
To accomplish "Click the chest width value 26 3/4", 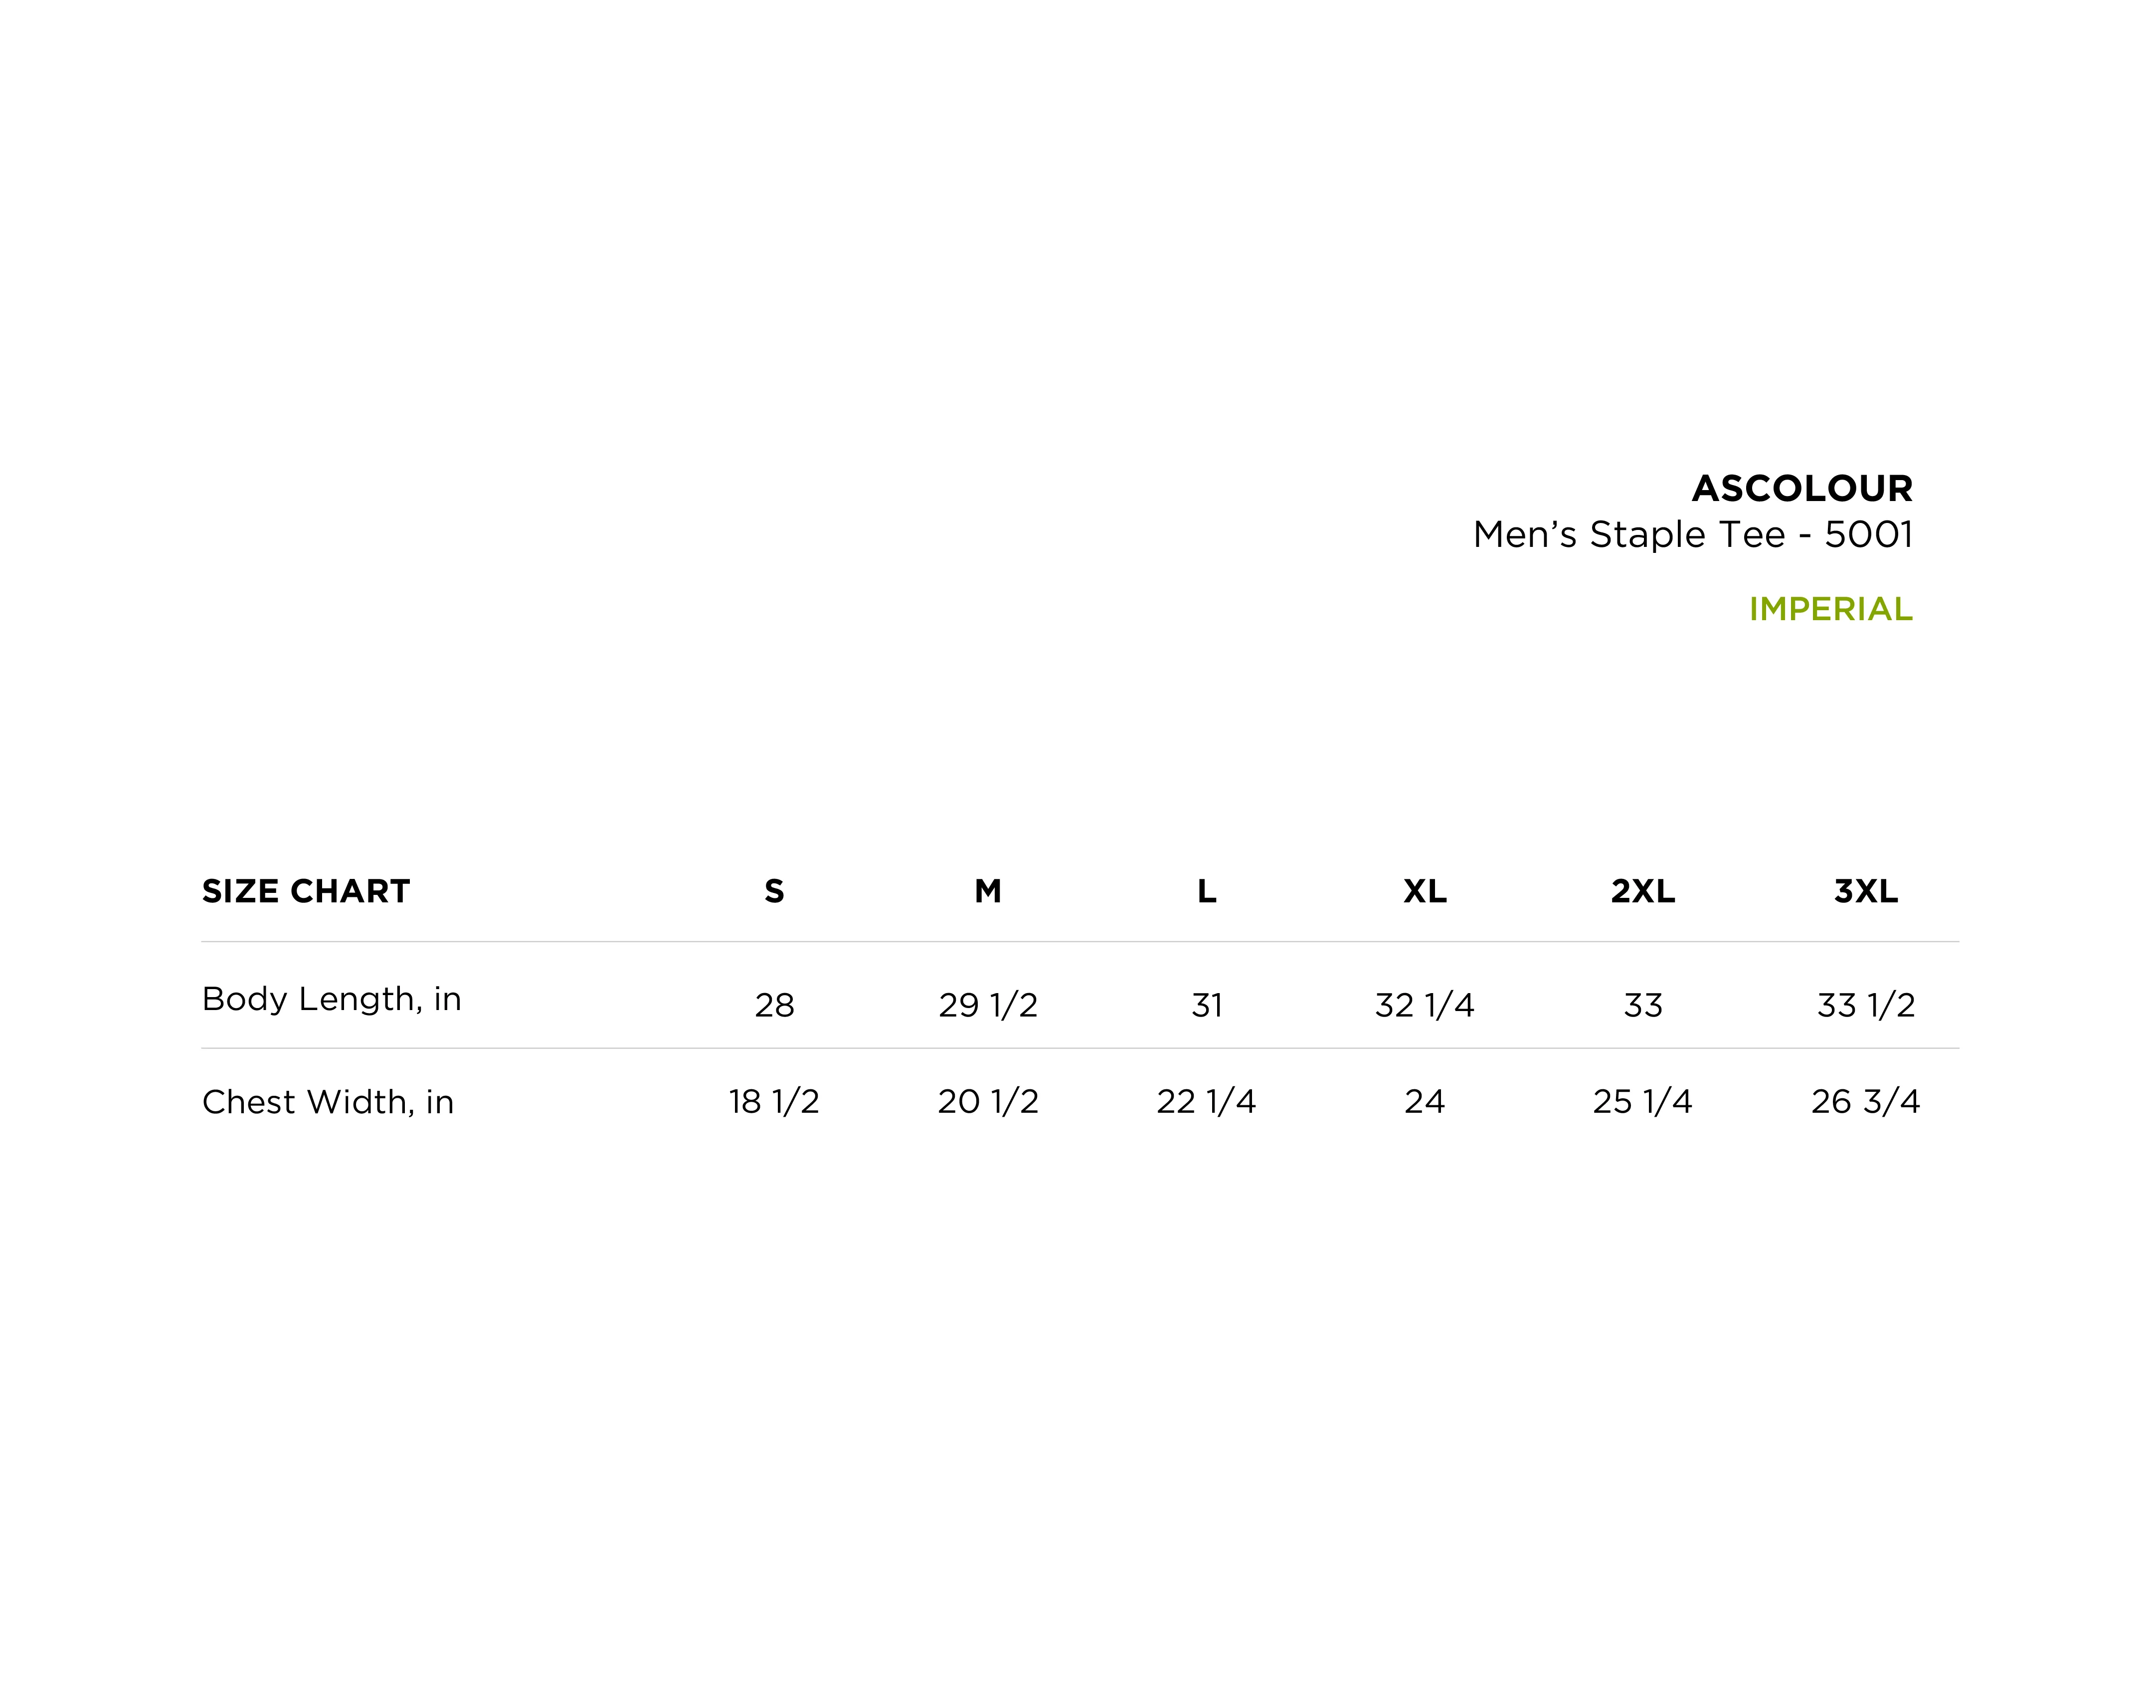I will [x=1866, y=1102].
